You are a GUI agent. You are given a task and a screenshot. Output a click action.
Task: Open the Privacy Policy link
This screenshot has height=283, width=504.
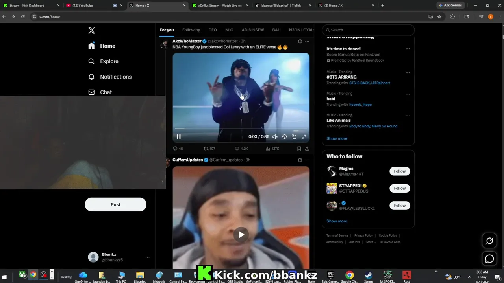363,235
